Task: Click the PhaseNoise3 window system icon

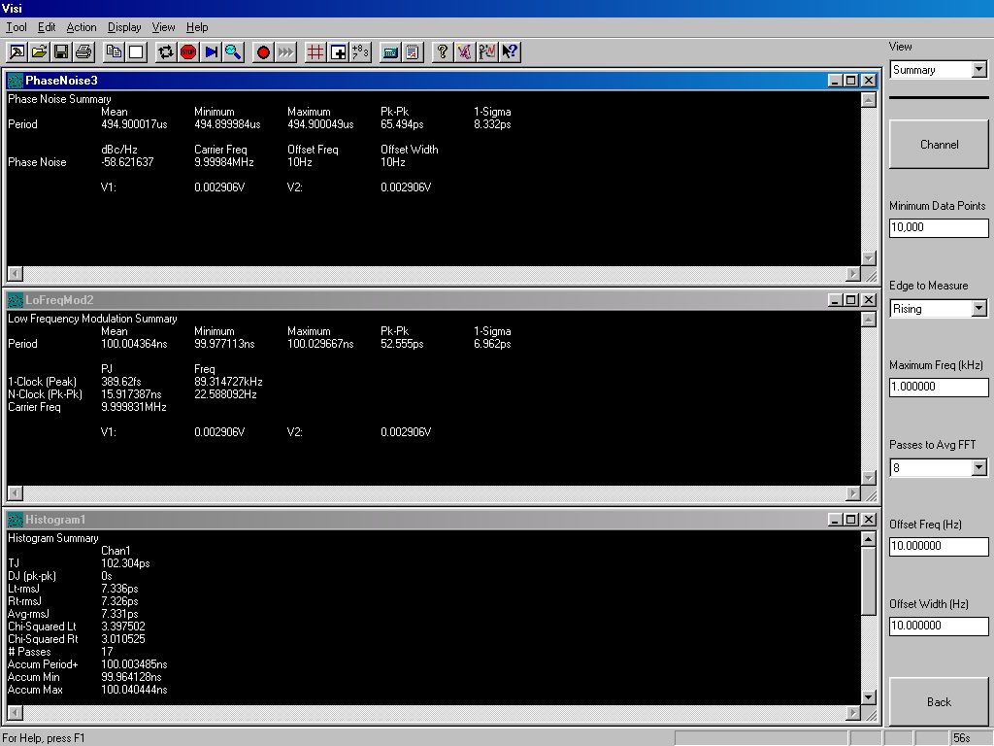Action: (16, 81)
